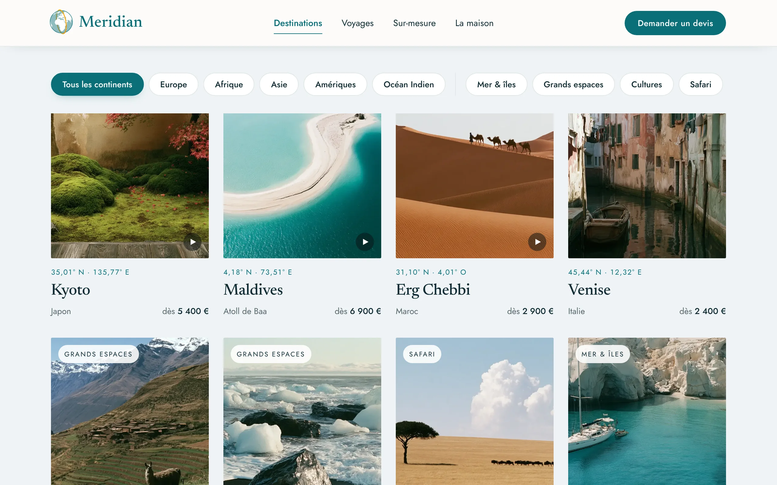This screenshot has width=777, height=485.
Task: Filter destinations by Europe
Action: click(173, 84)
